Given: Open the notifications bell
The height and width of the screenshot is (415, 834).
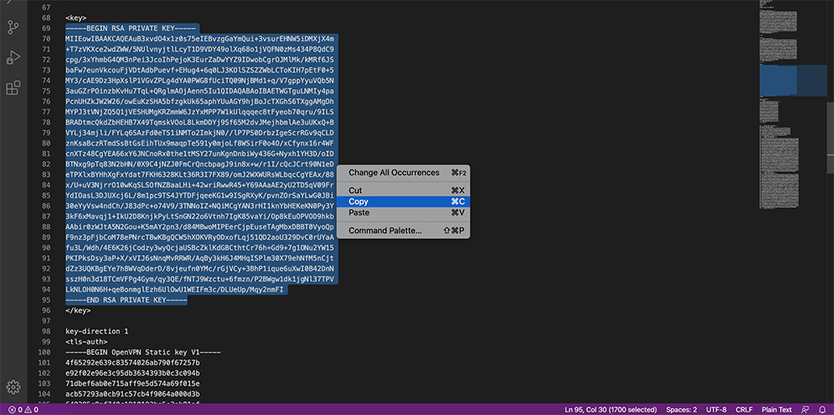Looking at the screenshot, I should coord(821,410).
